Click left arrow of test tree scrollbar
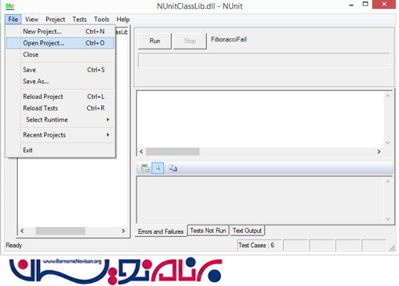 22,231
